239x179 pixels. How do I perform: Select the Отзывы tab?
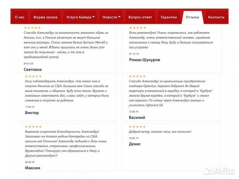click(x=193, y=17)
